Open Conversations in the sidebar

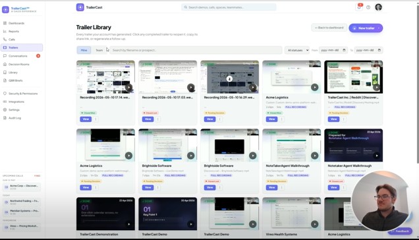tap(21, 56)
